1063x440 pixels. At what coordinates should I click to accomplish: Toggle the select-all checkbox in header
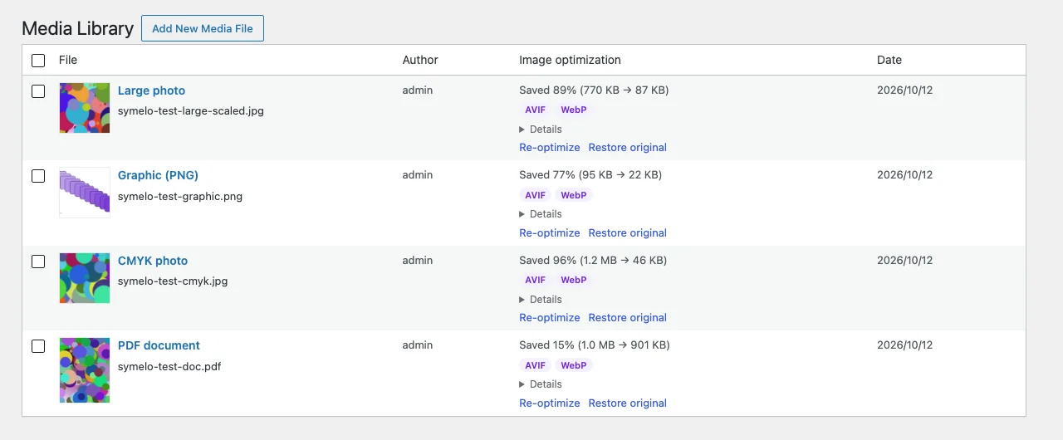tap(38, 61)
